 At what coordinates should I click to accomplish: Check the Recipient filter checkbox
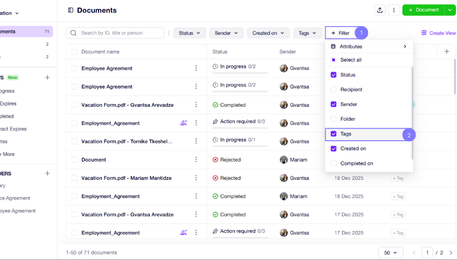[x=333, y=89]
